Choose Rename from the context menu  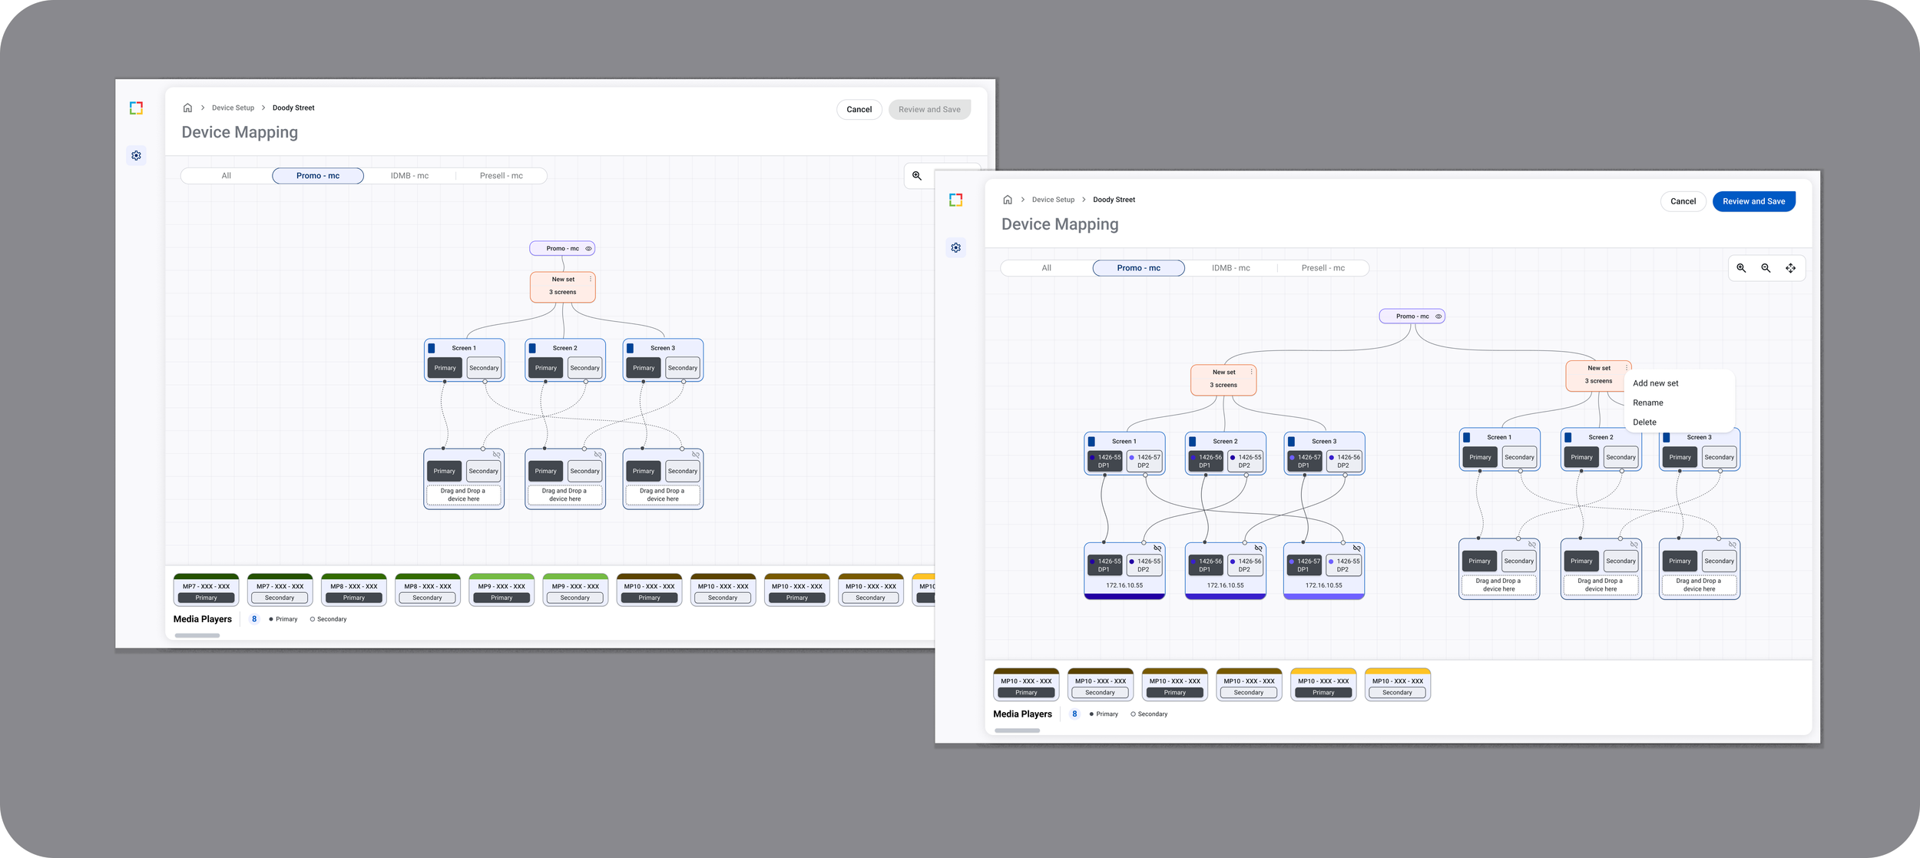pyautogui.click(x=1647, y=402)
